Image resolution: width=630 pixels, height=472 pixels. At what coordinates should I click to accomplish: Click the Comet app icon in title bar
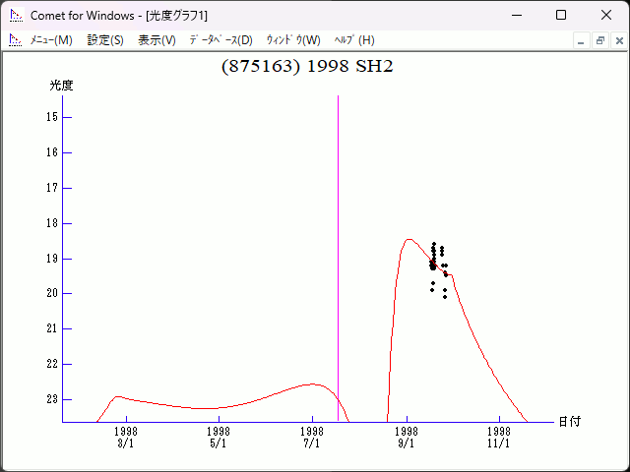coord(17,16)
